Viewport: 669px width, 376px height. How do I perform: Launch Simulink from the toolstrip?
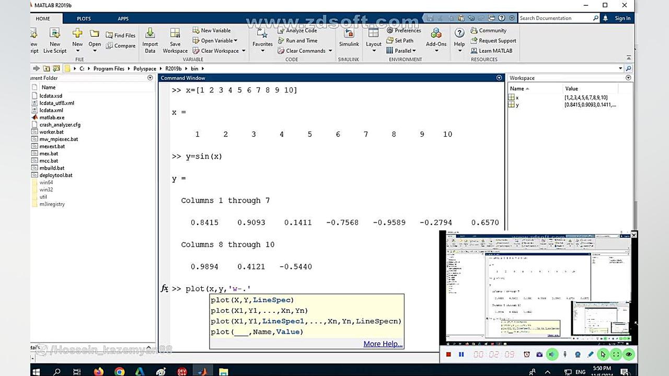point(349,38)
